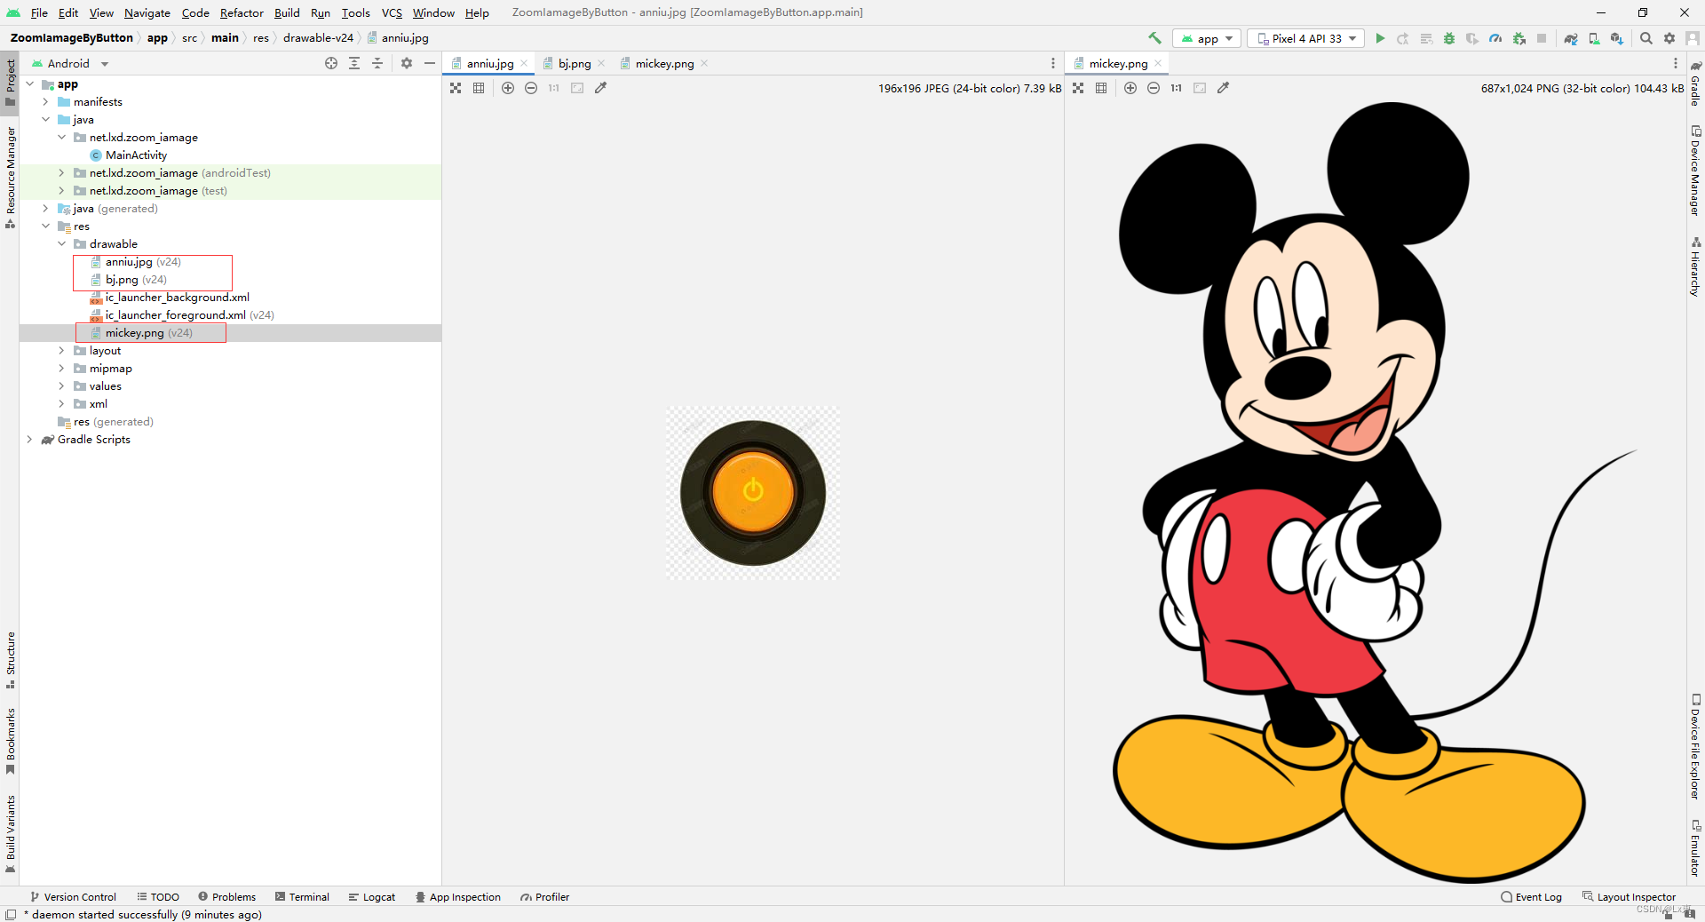The width and height of the screenshot is (1705, 922).
Task: Open the Event Log panel
Action: [1531, 897]
